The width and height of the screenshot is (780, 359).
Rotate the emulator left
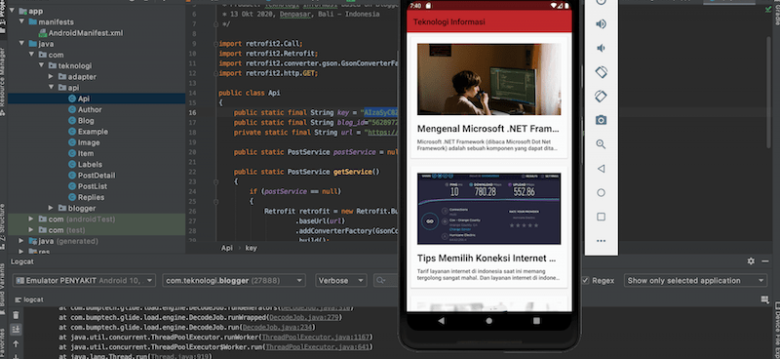601,71
